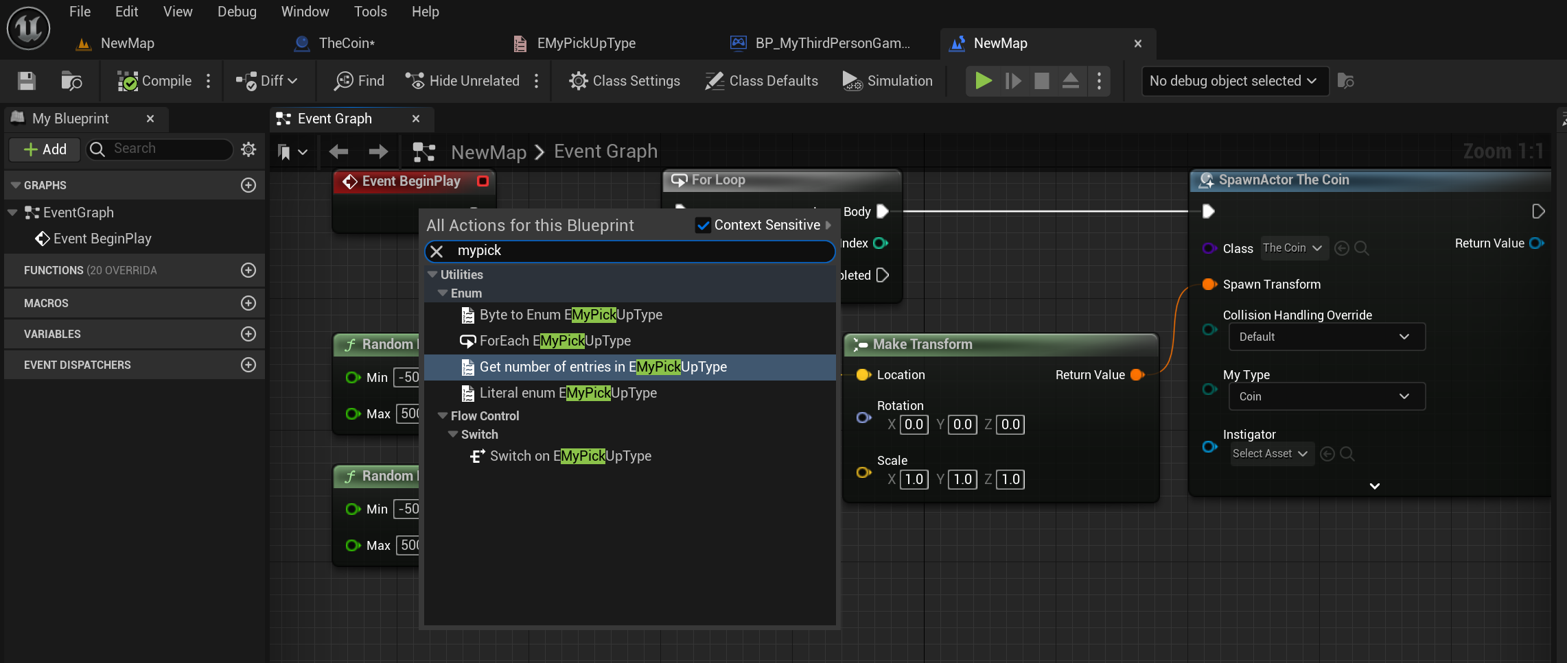
Task: Save the current blueprint with floppy icon
Action: coord(27,81)
